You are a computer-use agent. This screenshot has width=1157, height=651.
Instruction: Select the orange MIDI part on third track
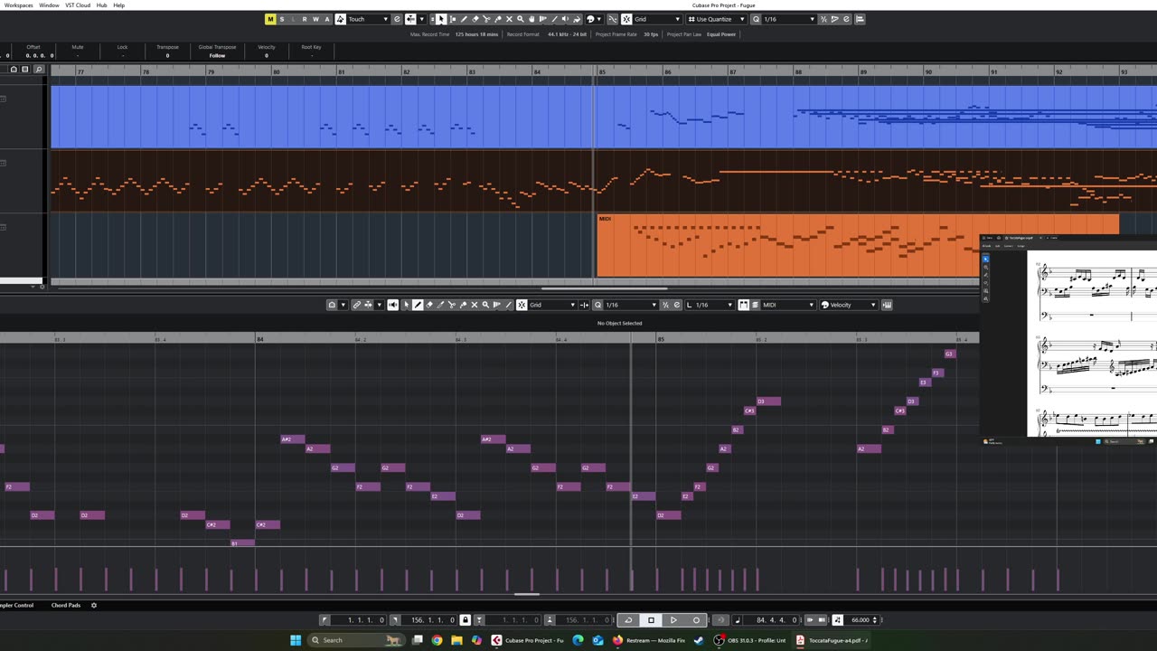(788, 245)
